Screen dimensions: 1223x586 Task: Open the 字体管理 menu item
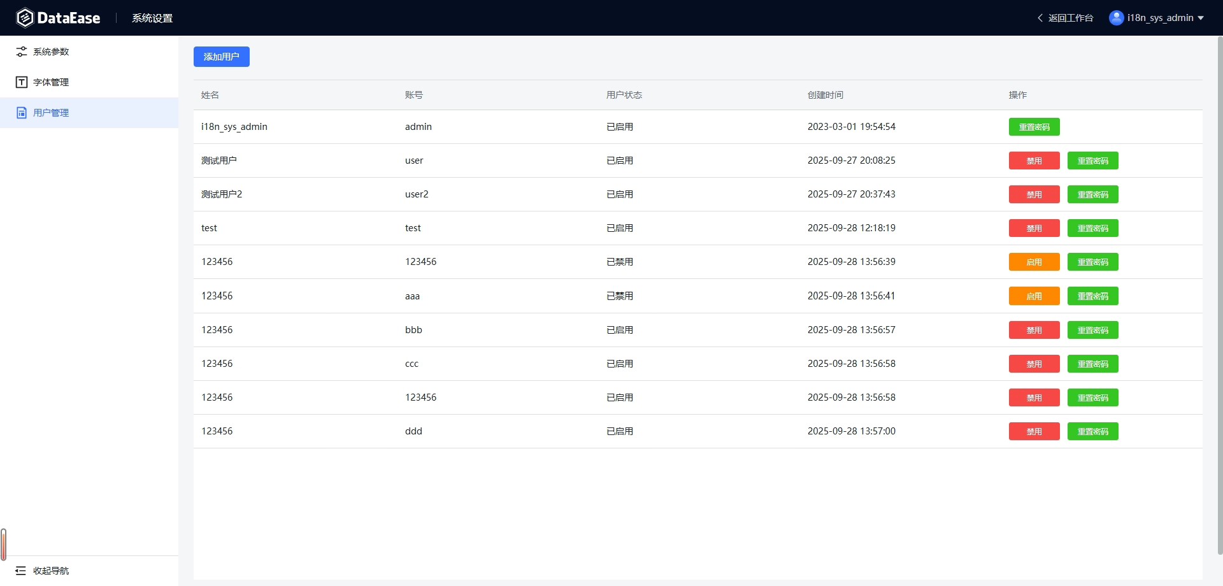(x=89, y=82)
